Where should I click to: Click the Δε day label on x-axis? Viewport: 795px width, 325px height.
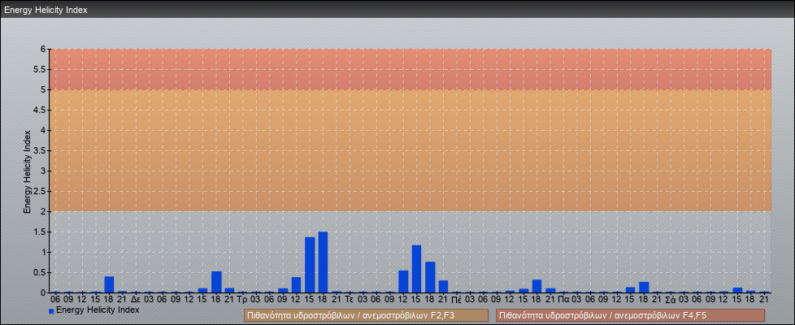(136, 300)
